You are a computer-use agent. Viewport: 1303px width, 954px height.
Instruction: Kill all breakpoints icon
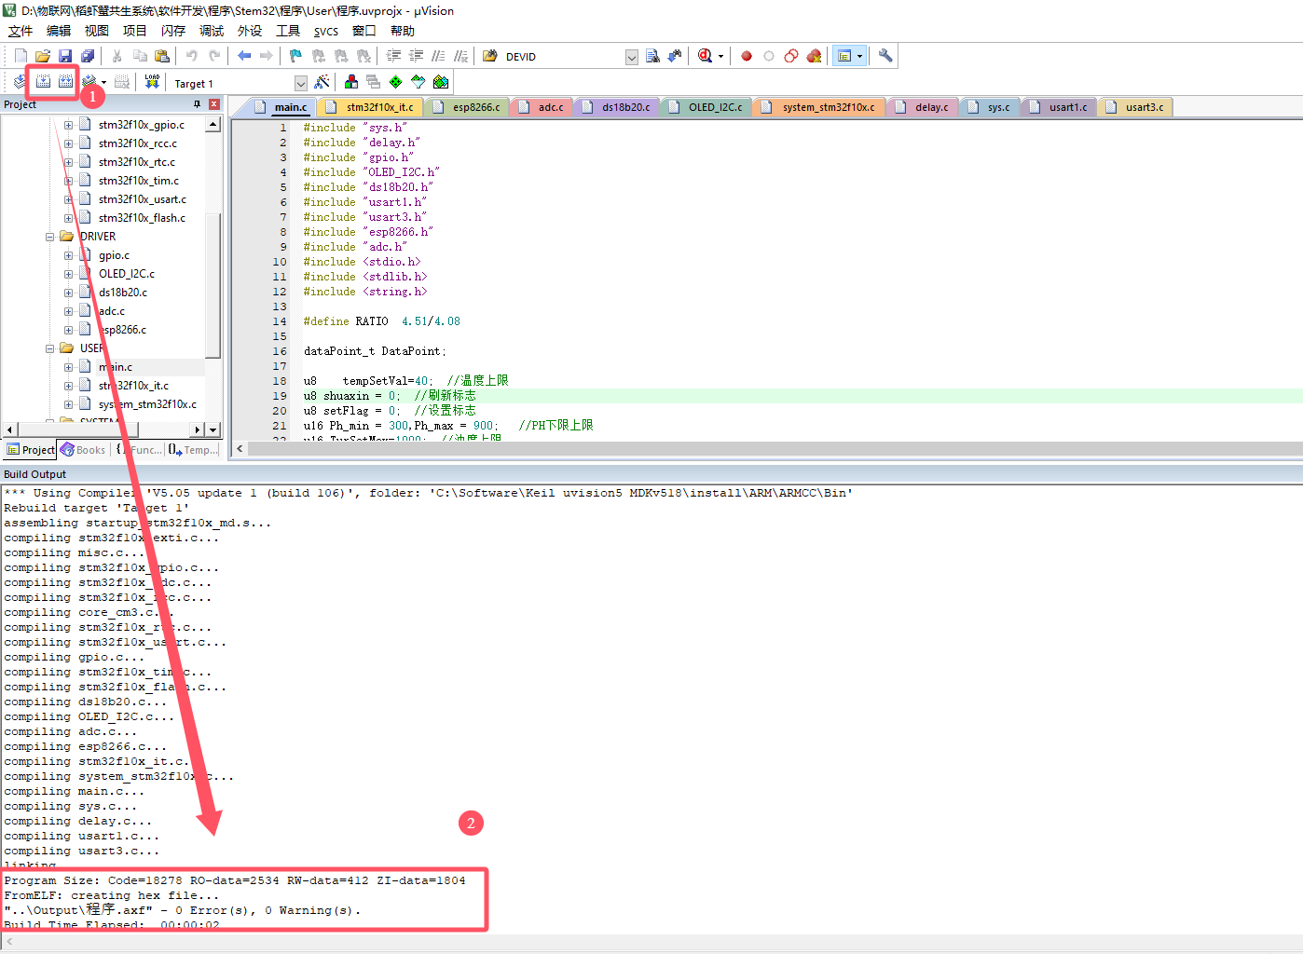click(814, 56)
